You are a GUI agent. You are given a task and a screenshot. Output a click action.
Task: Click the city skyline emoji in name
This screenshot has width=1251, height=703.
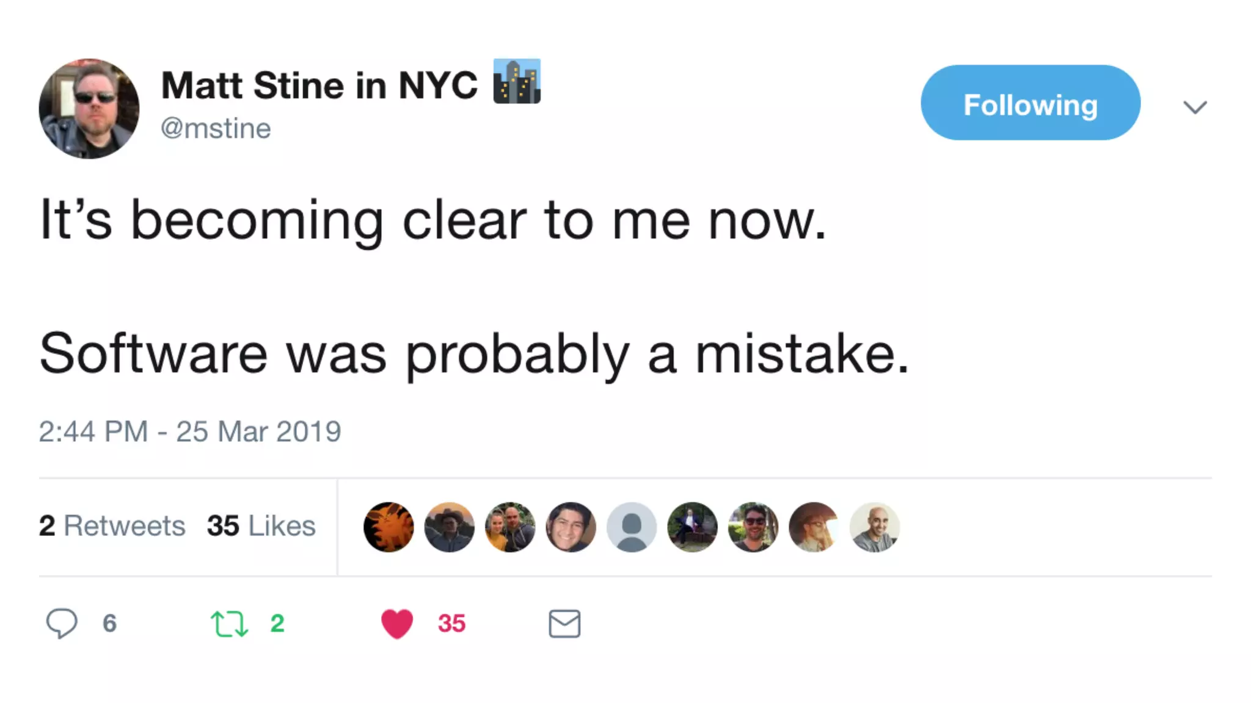tap(517, 82)
